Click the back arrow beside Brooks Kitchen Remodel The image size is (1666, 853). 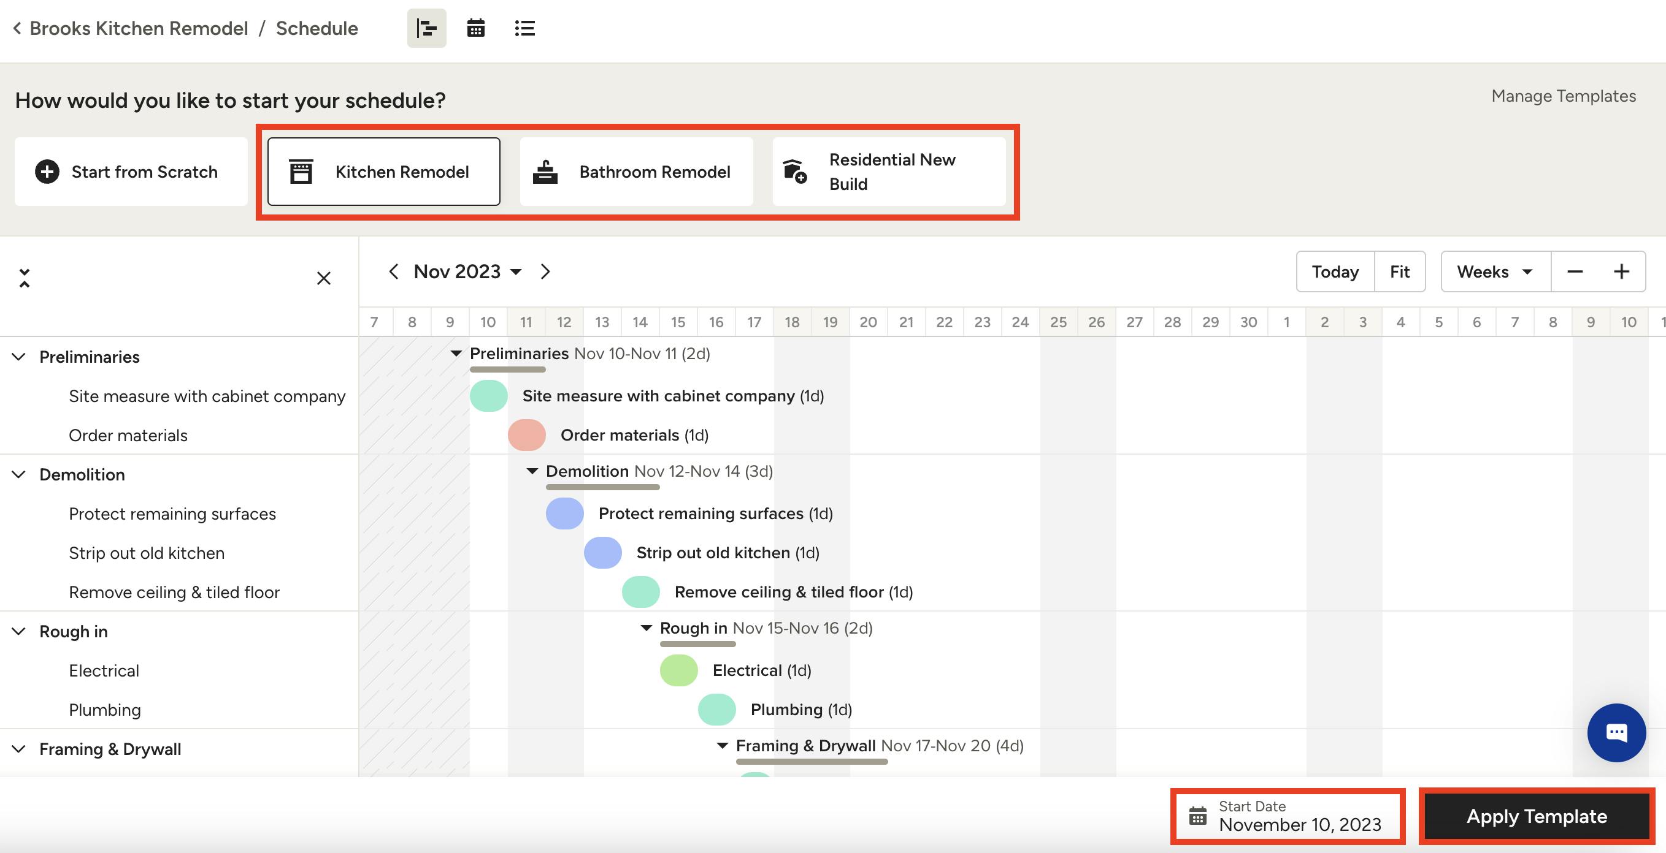17,28
